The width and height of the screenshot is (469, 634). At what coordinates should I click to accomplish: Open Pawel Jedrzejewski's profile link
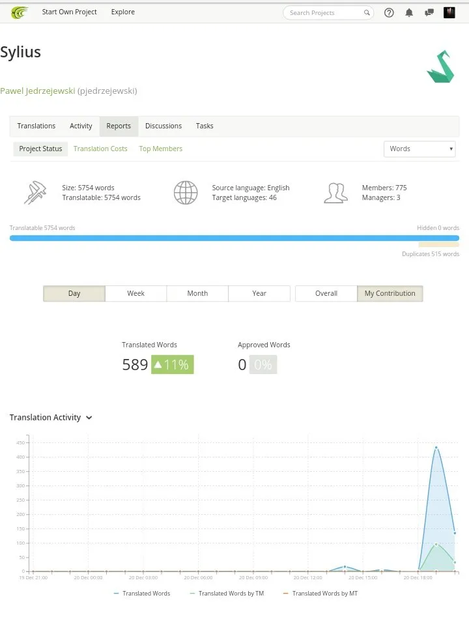coord(38,91)
